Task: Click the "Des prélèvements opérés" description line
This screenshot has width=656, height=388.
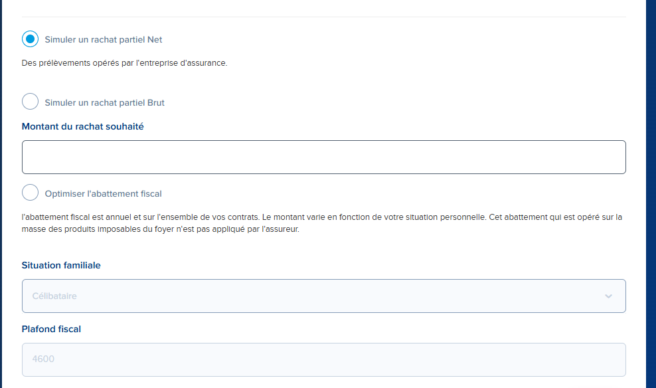Action: [x=124, y=62]
